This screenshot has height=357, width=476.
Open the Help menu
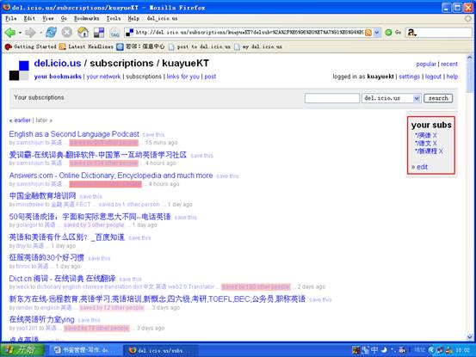point(133,19)
